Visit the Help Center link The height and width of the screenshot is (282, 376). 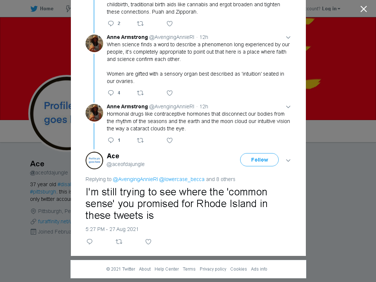(167, 269)
